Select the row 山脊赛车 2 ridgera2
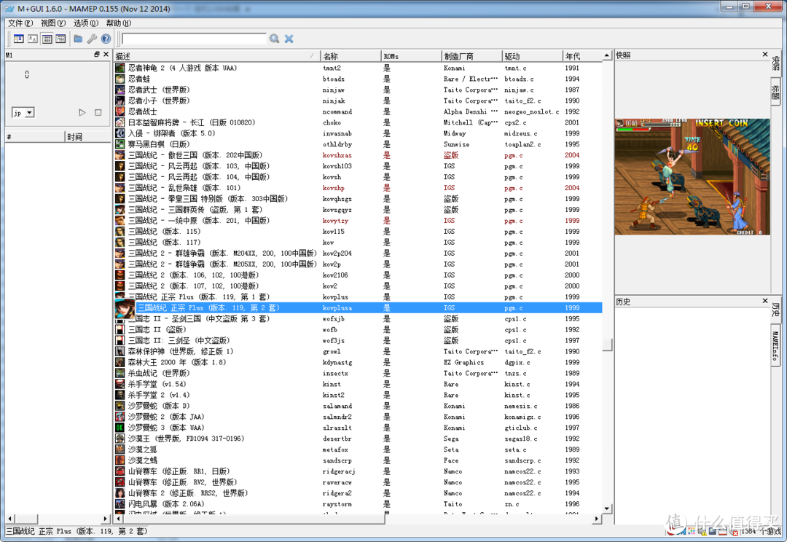The width and height of the screenshot is (787, 542). (359, 493)
